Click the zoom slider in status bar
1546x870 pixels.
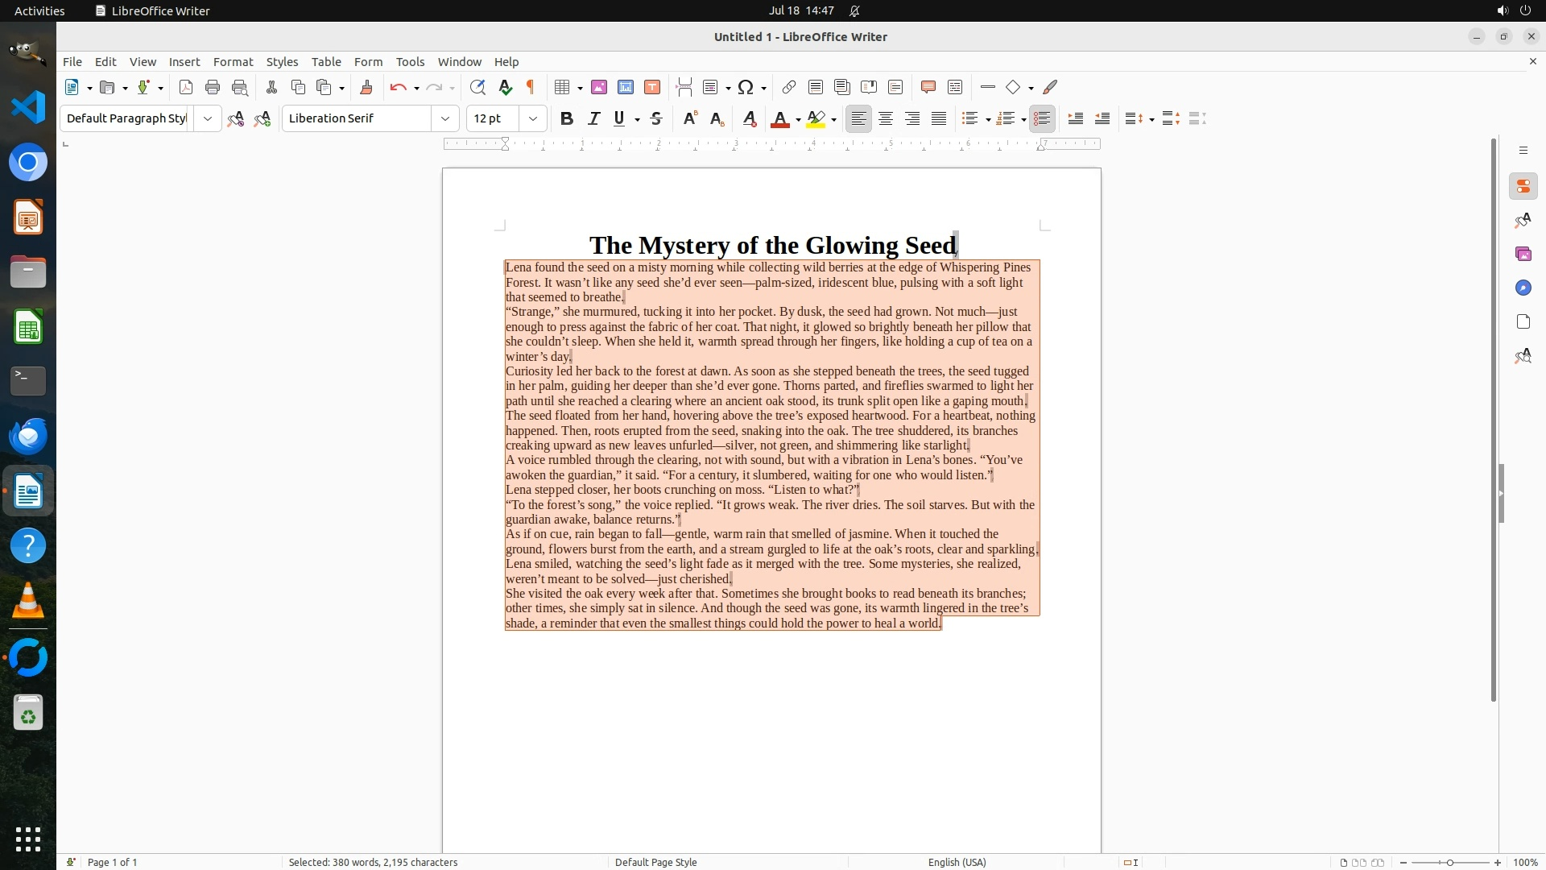coord(1449,862)
